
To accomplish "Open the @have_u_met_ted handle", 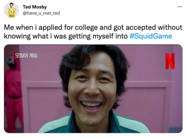I will 42,13.
